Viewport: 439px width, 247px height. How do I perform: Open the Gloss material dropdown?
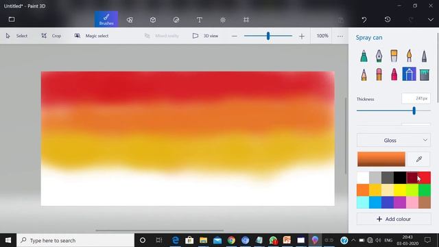(393, 140)
